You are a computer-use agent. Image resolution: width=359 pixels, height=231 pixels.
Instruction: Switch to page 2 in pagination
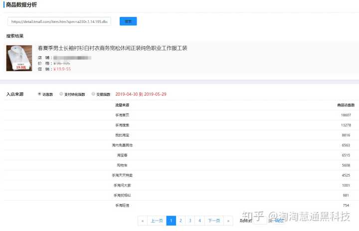tap(180, 221)
